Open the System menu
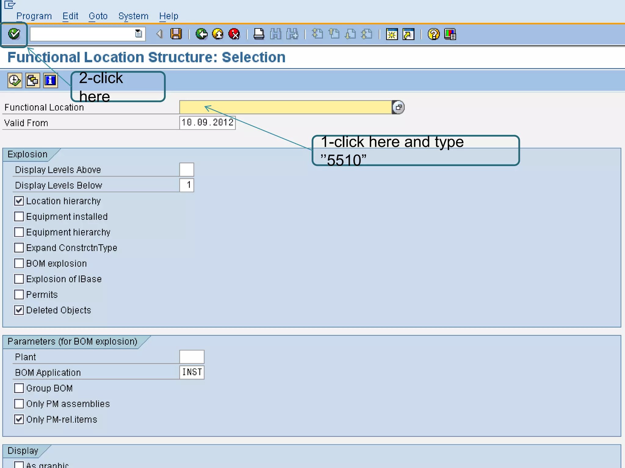The width and height of the screenshot is (625, 468). 133,16
